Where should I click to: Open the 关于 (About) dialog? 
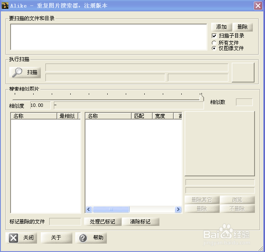(56, 238)
